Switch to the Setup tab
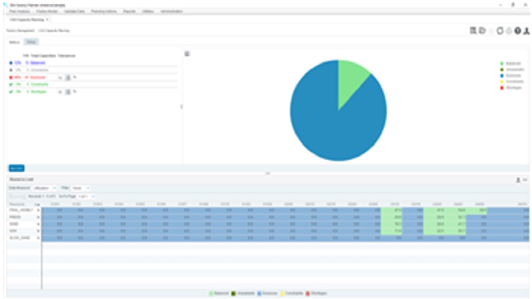 [x=31, y=42]
